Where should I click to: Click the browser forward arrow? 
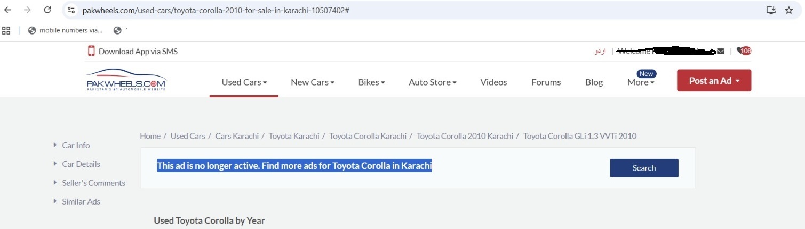pyautogui.click(x=27, y=10)
